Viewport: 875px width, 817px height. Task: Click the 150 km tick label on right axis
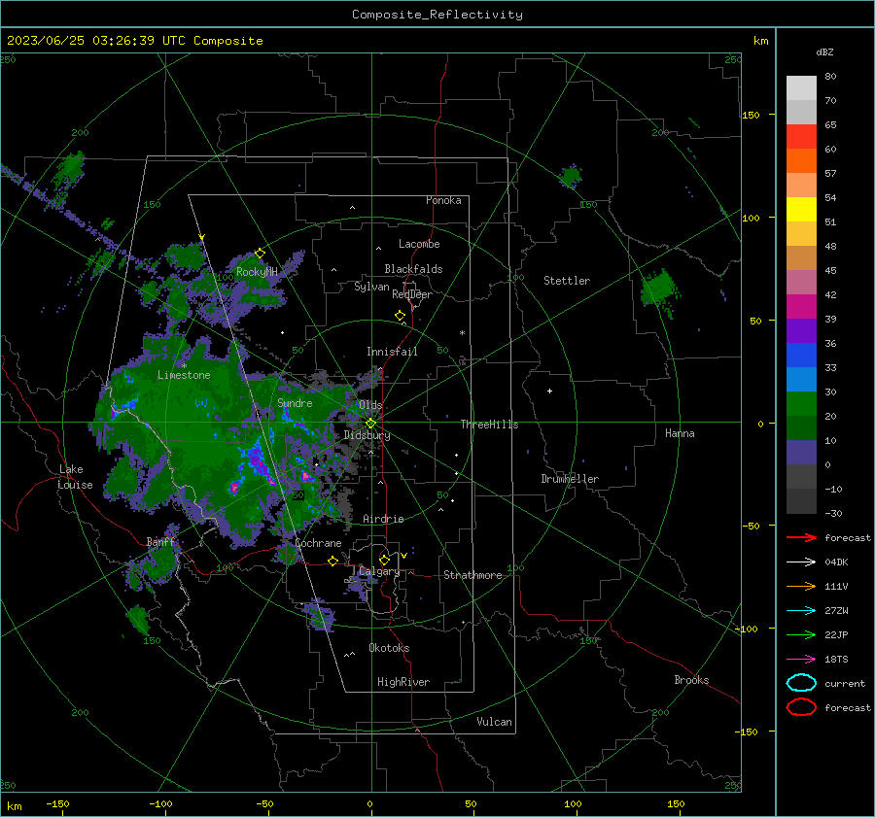tap(751, 115)
